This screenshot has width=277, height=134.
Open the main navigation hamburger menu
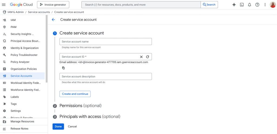point(4,5)
